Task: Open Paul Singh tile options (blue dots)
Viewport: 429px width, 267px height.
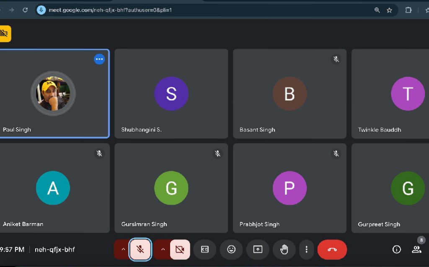Action: tap(99, 59)
